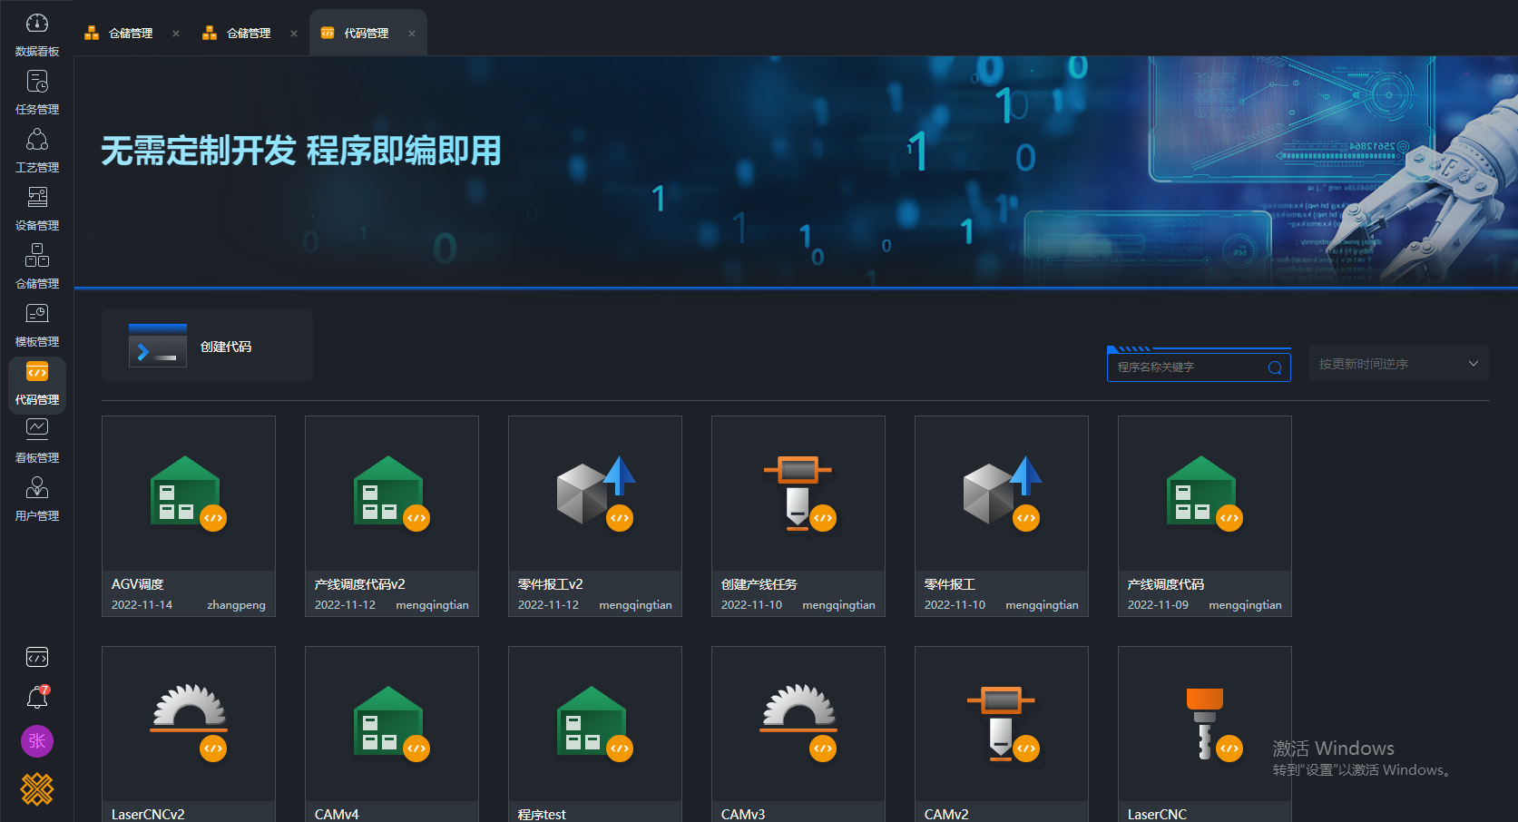Click the purple 张 user avatar

(37, 741)
